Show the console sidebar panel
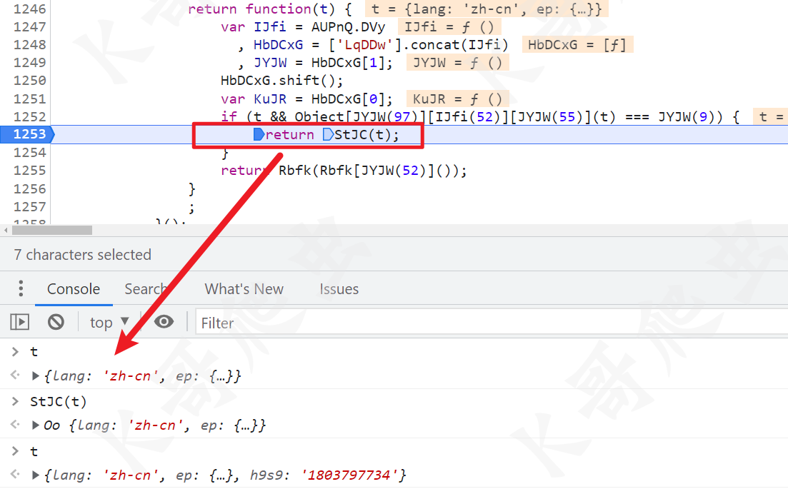788x489 pixels. 19,323
